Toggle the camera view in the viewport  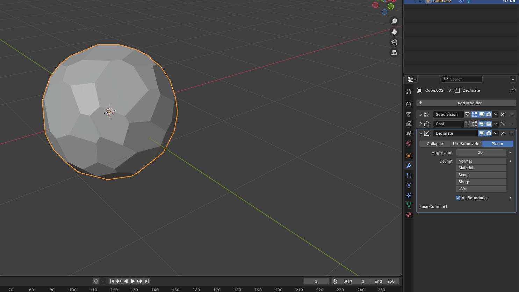pyautogui.click(x=394, y=42)
